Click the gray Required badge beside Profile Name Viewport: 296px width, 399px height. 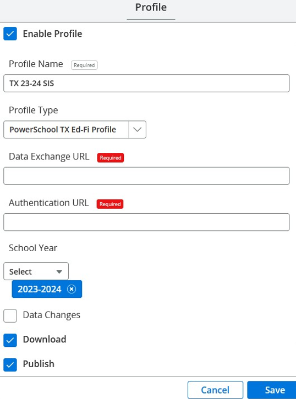pos(84,65)
